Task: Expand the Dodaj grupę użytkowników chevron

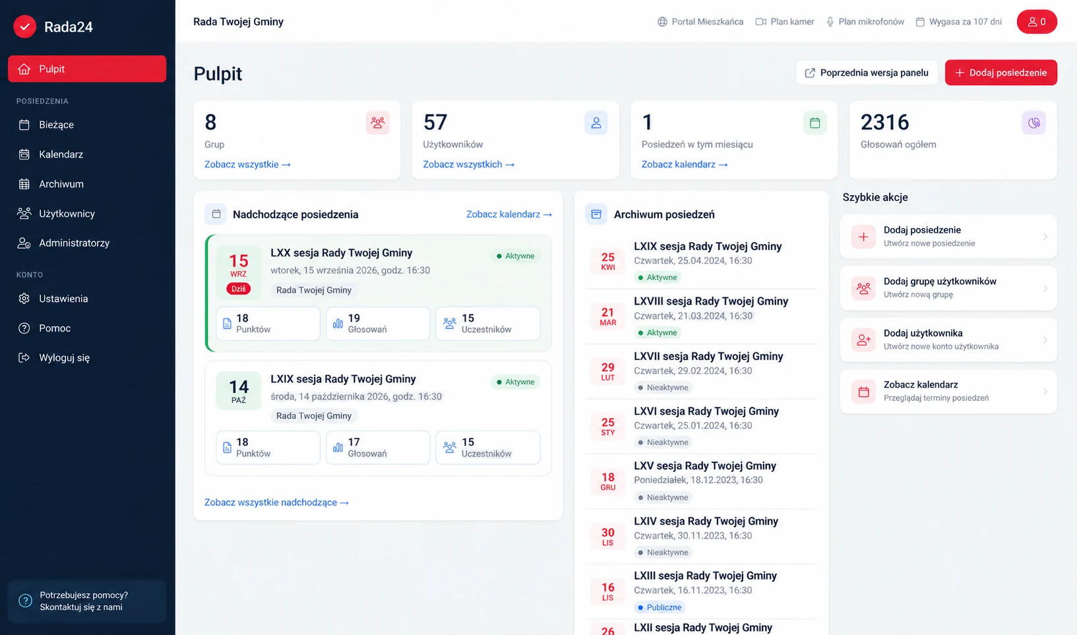Action: (1045, 288)
